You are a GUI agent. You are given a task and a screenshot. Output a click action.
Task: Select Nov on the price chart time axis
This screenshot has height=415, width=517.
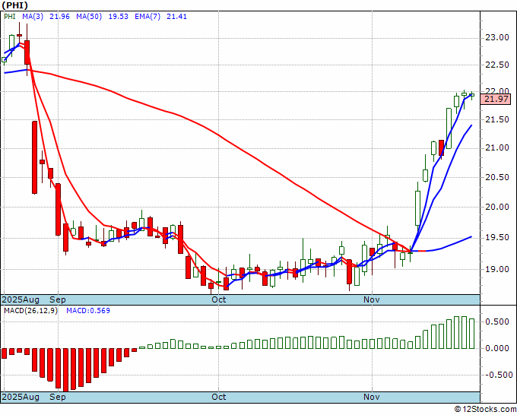(372, 299)
